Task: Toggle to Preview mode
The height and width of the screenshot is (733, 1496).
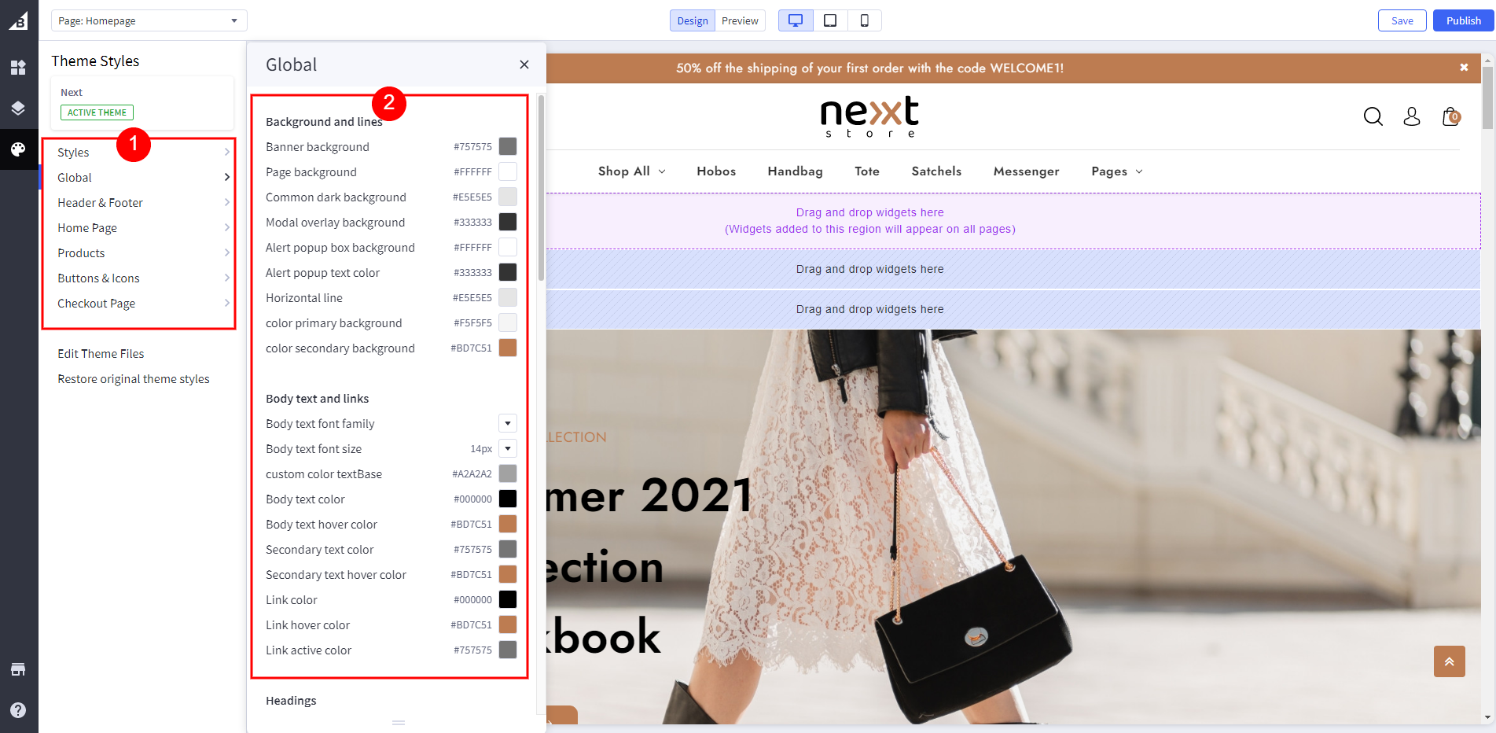Action: (x=740, y=20)
